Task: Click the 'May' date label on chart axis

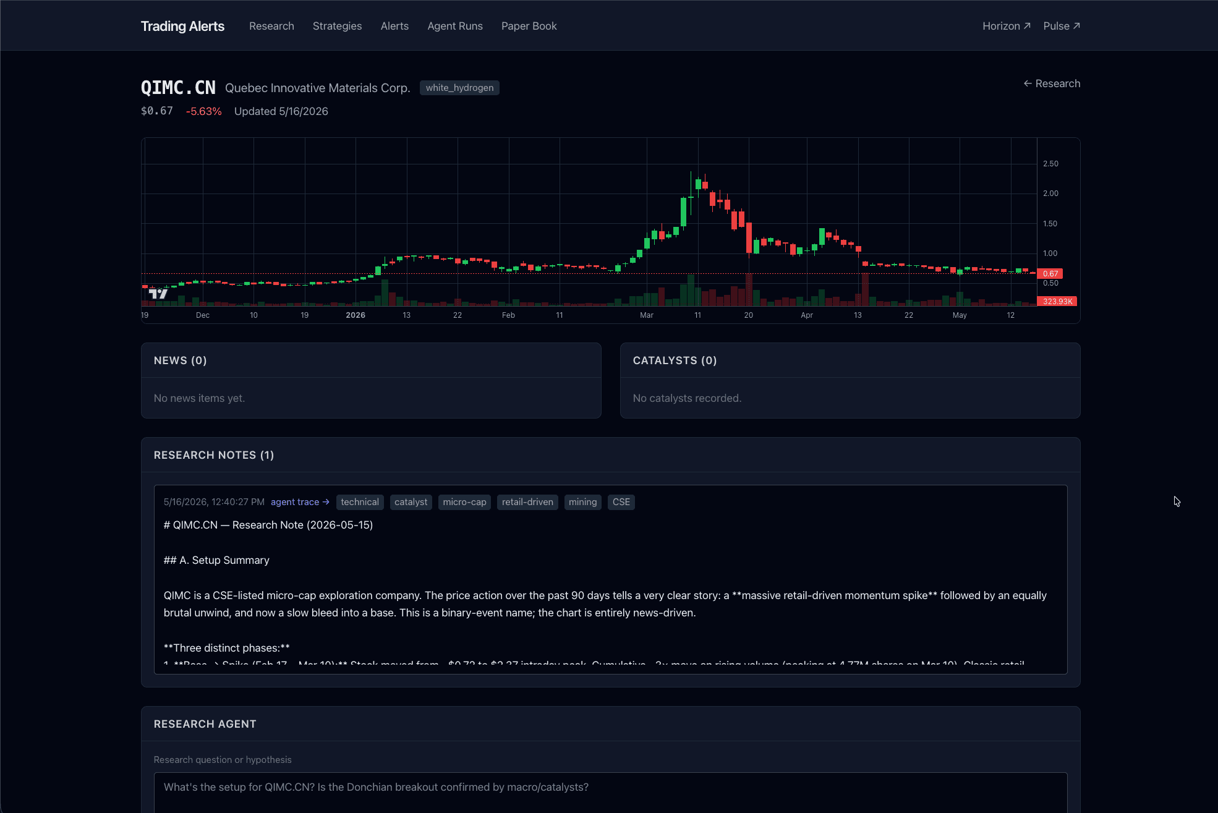Action: 960,315
